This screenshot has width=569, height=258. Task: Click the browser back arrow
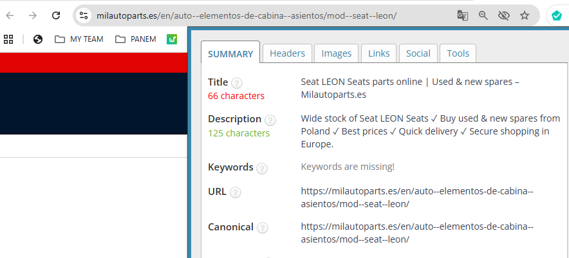point(10,15)
